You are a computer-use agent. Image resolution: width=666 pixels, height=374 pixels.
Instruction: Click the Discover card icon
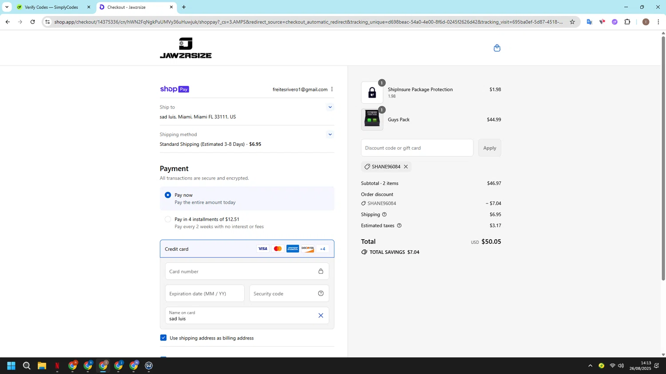308,249
